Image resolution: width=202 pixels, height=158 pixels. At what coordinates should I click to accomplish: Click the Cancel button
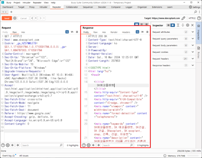coord(23,18)
